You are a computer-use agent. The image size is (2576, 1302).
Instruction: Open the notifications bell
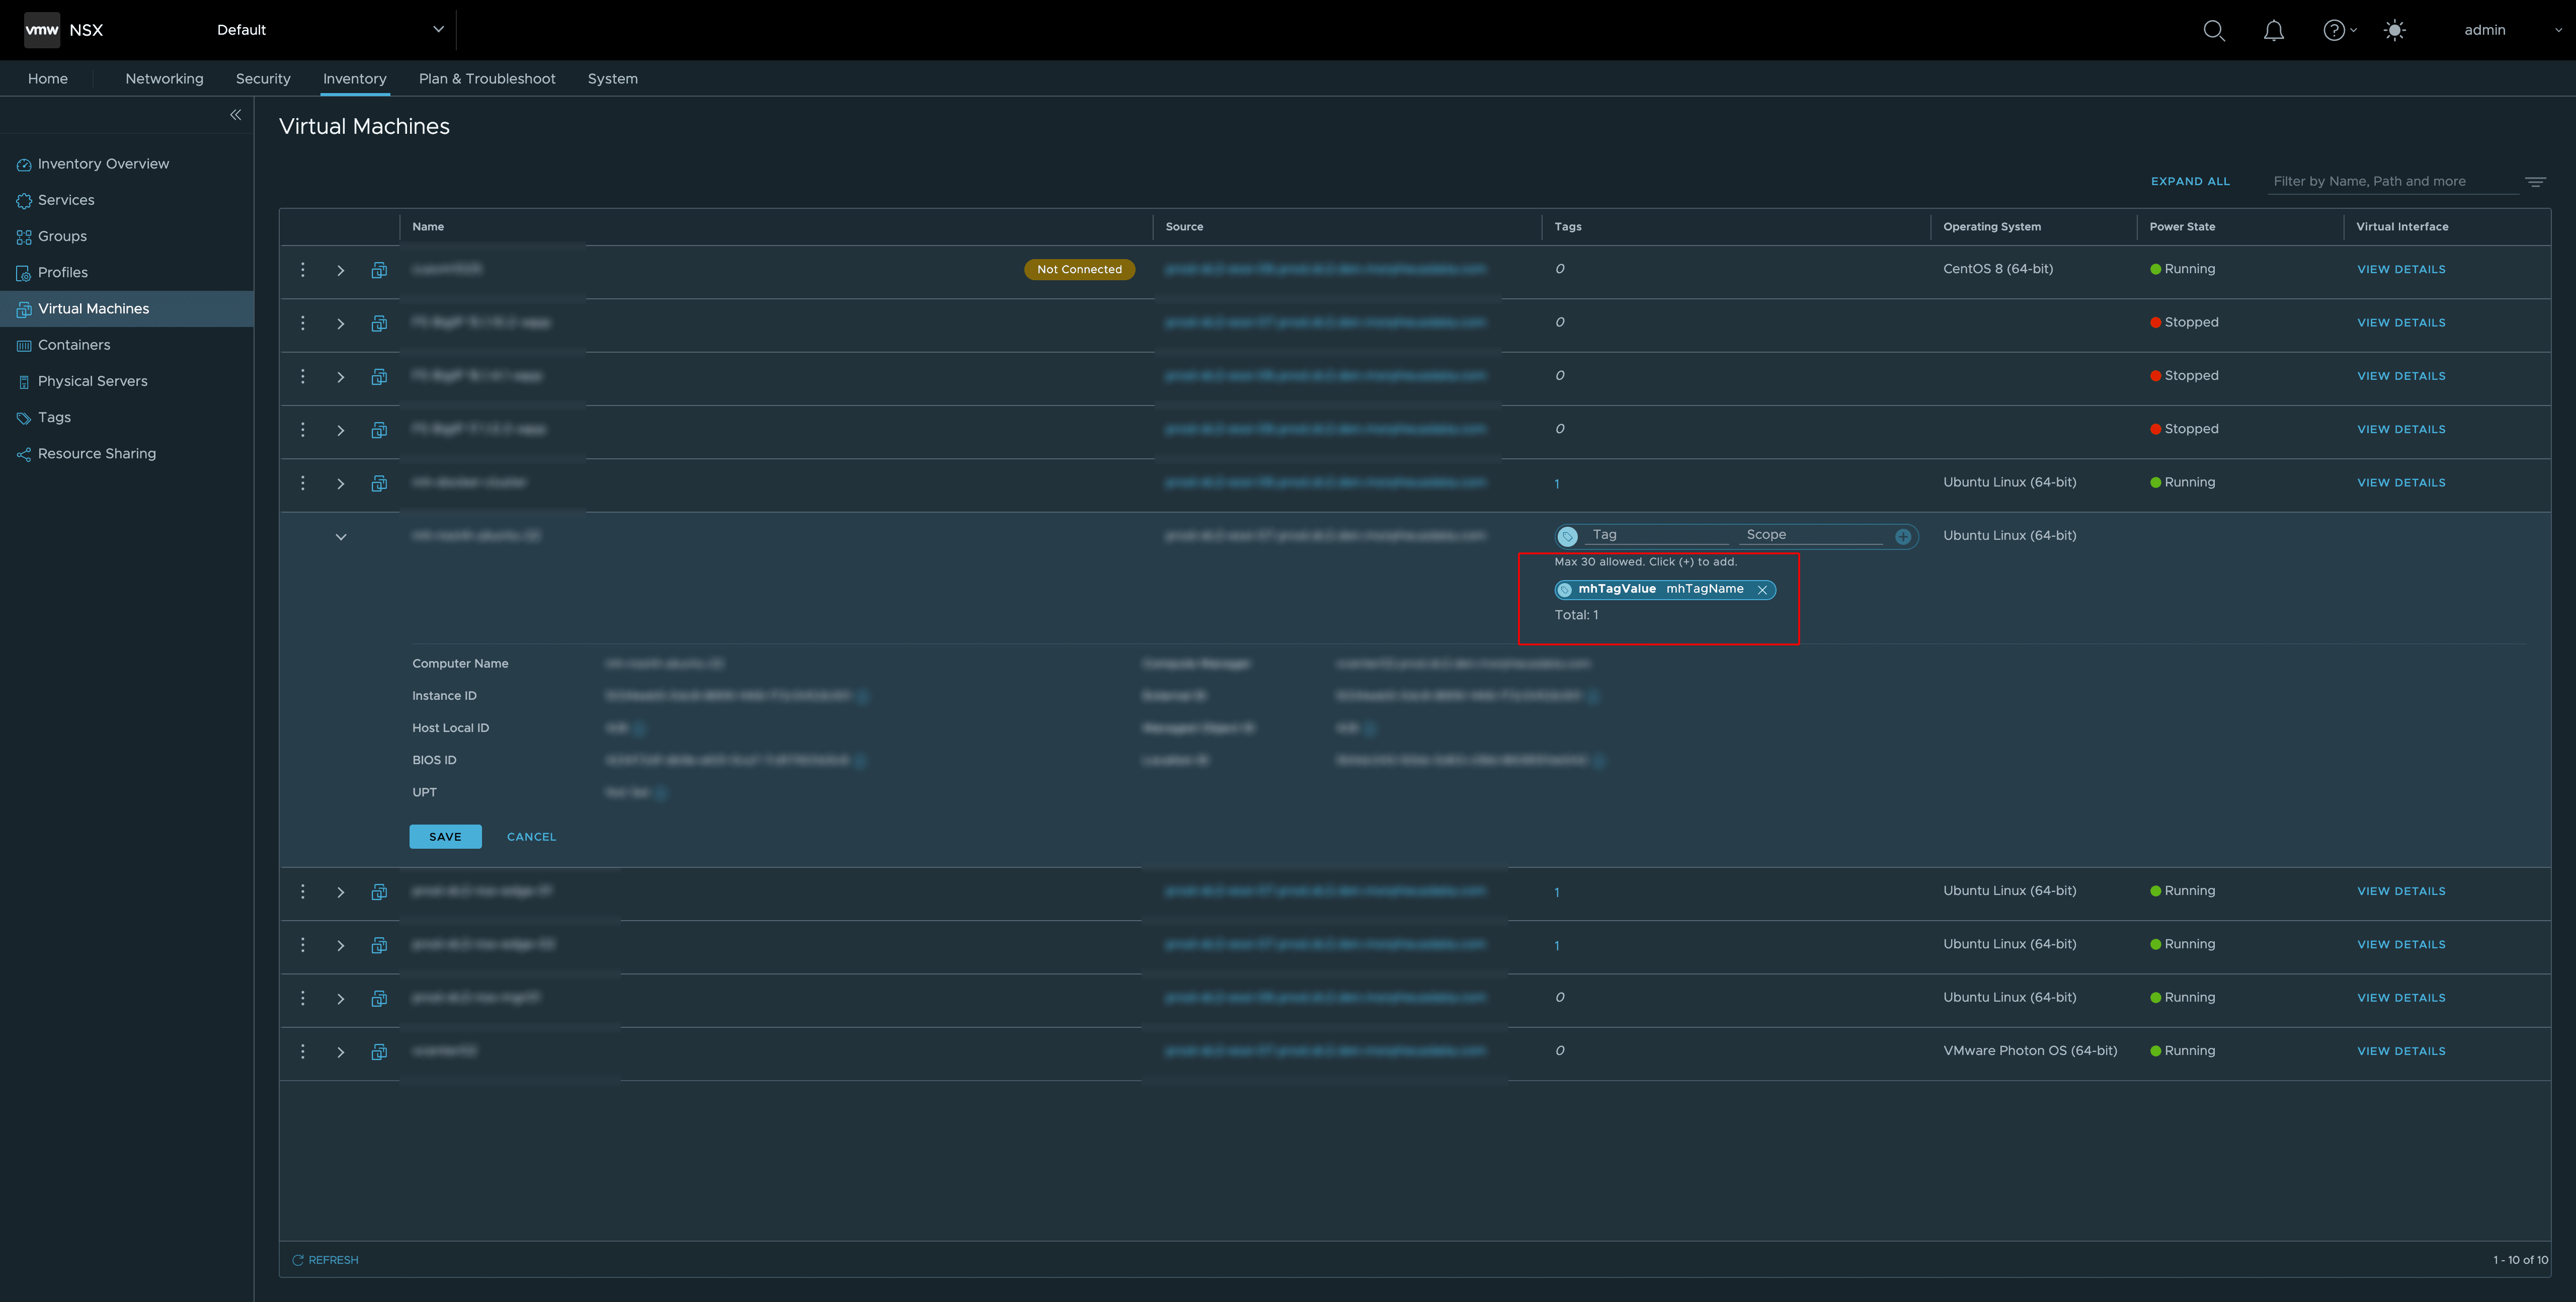2273,30
